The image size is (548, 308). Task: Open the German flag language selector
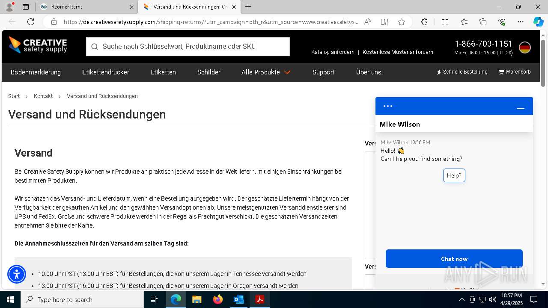click(x=525, y=47)
